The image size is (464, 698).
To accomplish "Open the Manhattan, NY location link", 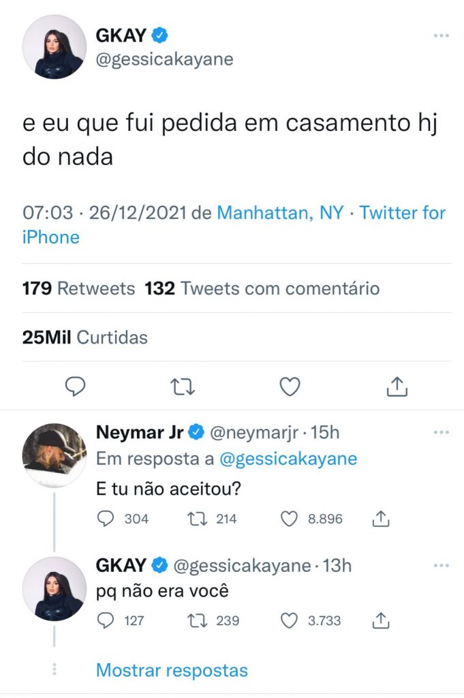I will (x=279, y=213).
